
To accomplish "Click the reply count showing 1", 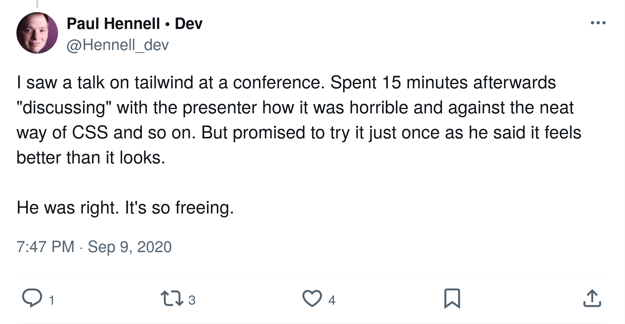I will pos(52,300).
